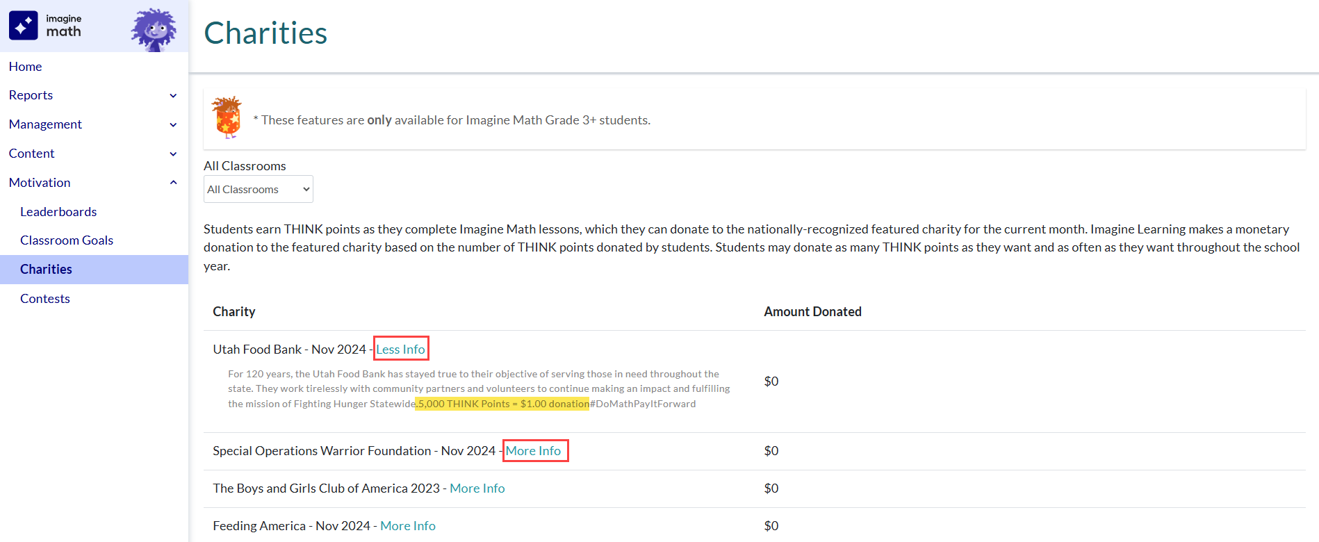Click the highlighted 5,000 THINK Points text
This screenshot has width=1319, height=542.
click(502, 404)
